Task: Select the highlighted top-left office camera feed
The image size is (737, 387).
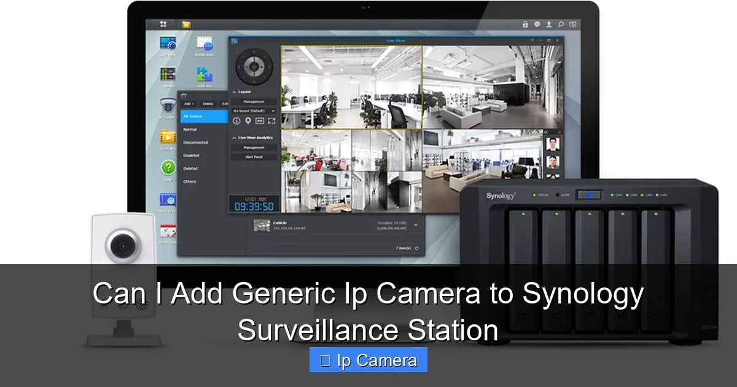Action: tap(351, 87)
